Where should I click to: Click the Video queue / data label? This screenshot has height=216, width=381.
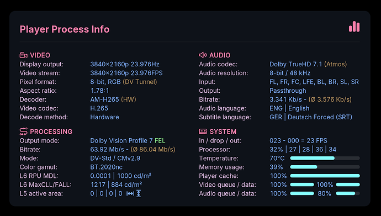click(227, 185)
